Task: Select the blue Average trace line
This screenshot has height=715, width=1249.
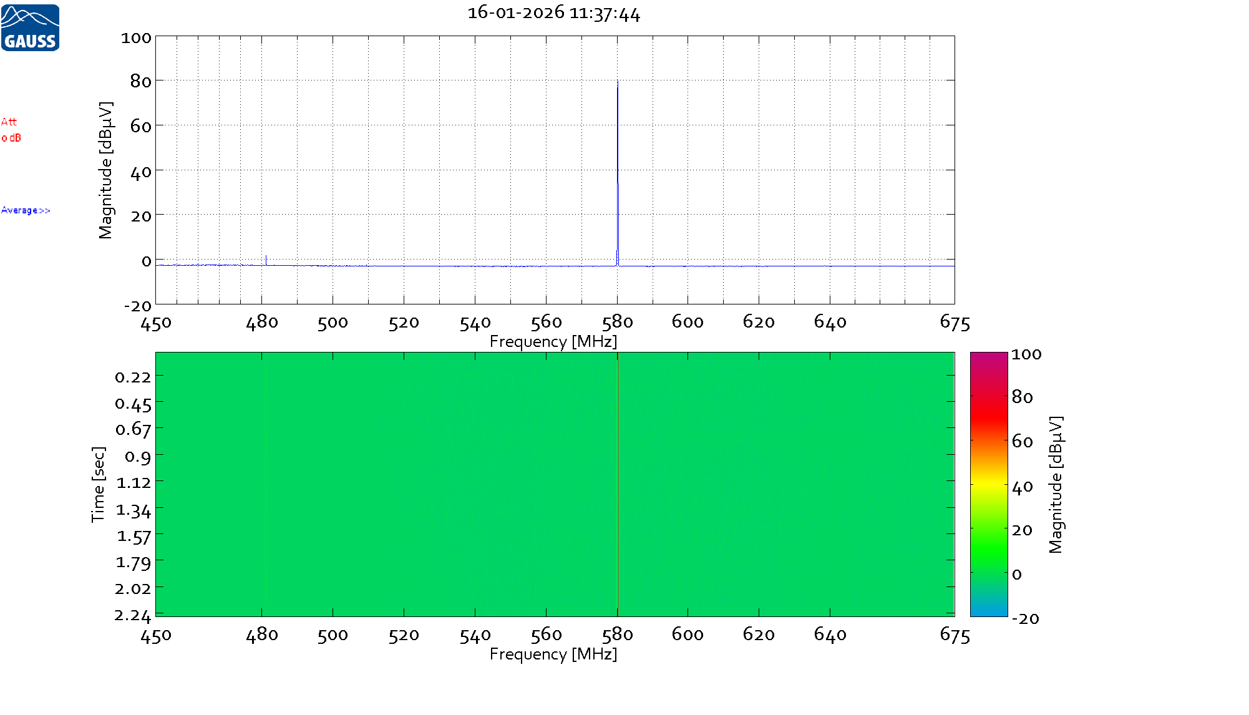Action: click(437, 265)
